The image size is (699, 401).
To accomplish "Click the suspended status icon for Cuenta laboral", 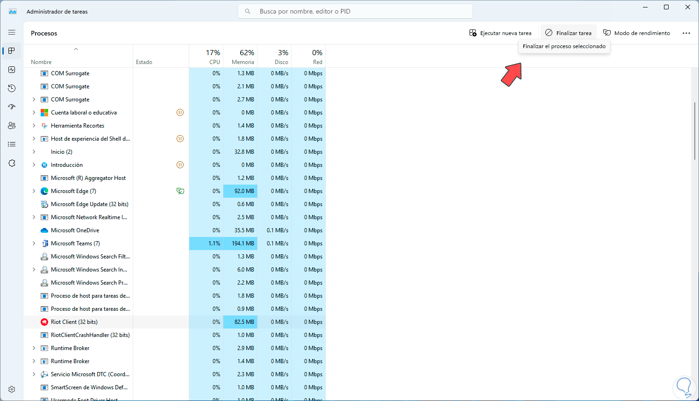I will coord(180,113).
